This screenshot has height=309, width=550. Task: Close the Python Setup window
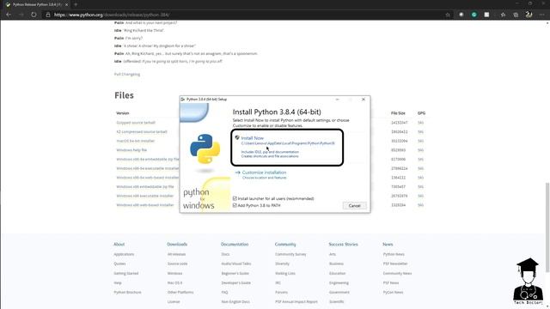(364, 100)
